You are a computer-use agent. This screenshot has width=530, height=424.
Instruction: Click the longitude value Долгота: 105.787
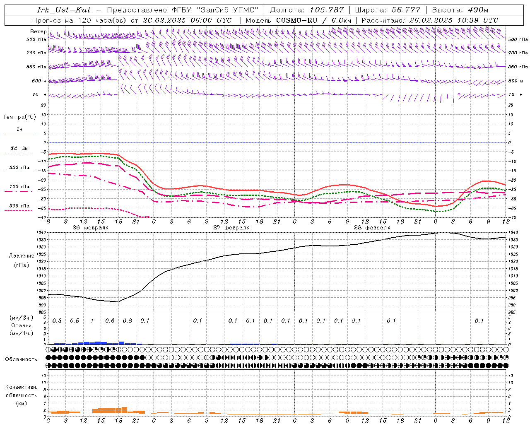pos(307,10)
